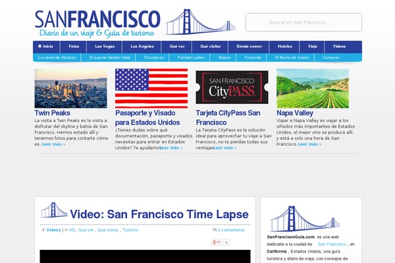The width and height of the screenshot is (395, 263).
Task: Click the sidebar Golden Gate bridge image
Action: (x=305, y=219)
